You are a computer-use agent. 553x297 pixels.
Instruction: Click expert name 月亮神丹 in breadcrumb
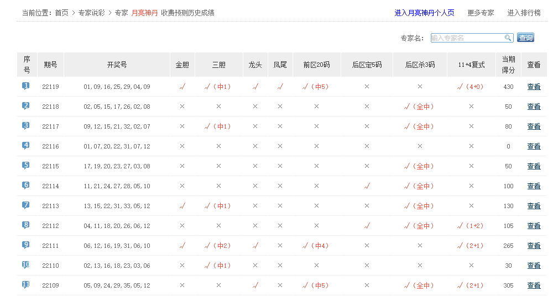[144, 13]
